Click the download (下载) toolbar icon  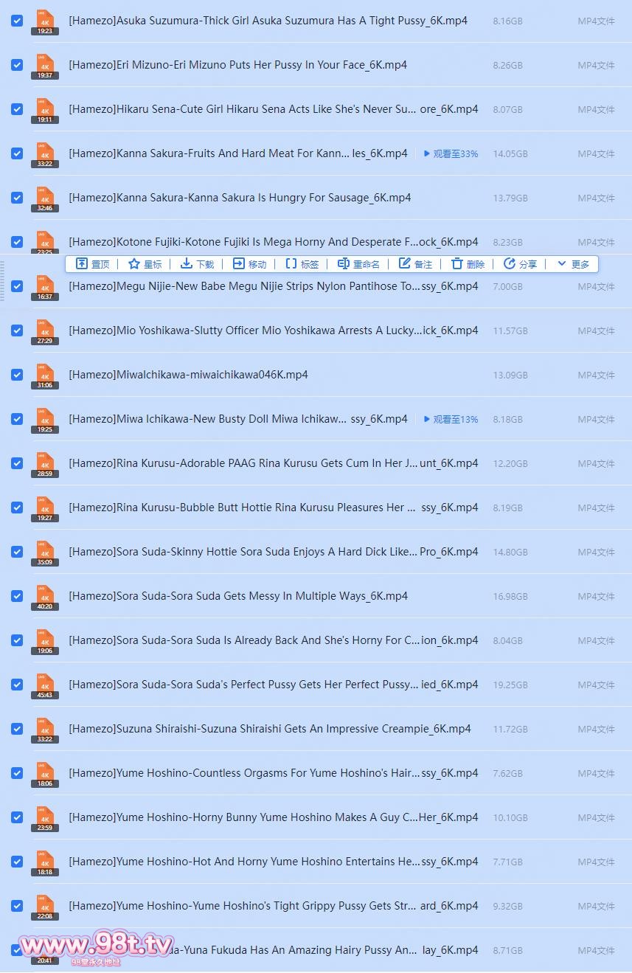(x=187, y=264)
